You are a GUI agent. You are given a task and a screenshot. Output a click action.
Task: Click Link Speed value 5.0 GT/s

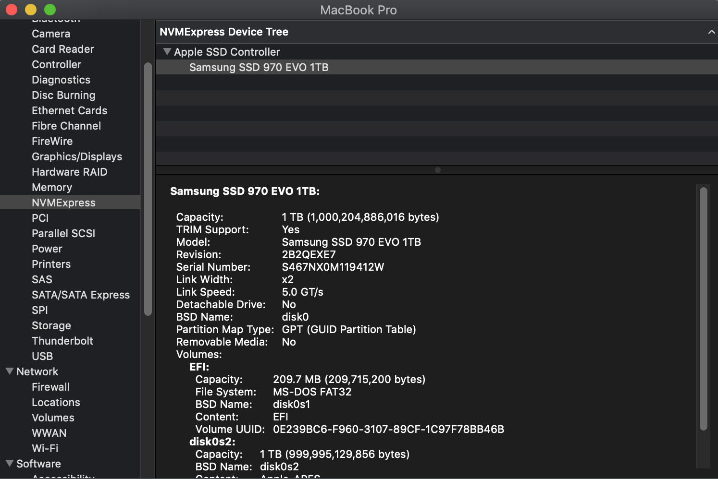click(302, 292)
